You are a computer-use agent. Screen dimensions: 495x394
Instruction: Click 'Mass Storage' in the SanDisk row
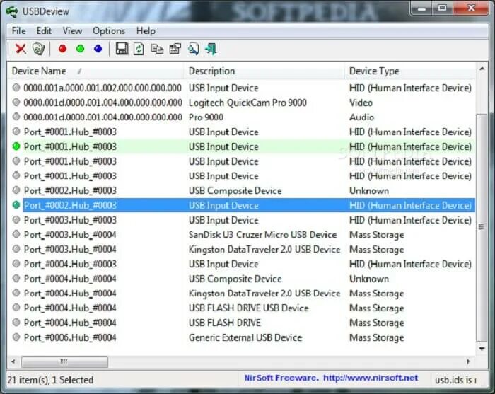click(x=377, y=235)
